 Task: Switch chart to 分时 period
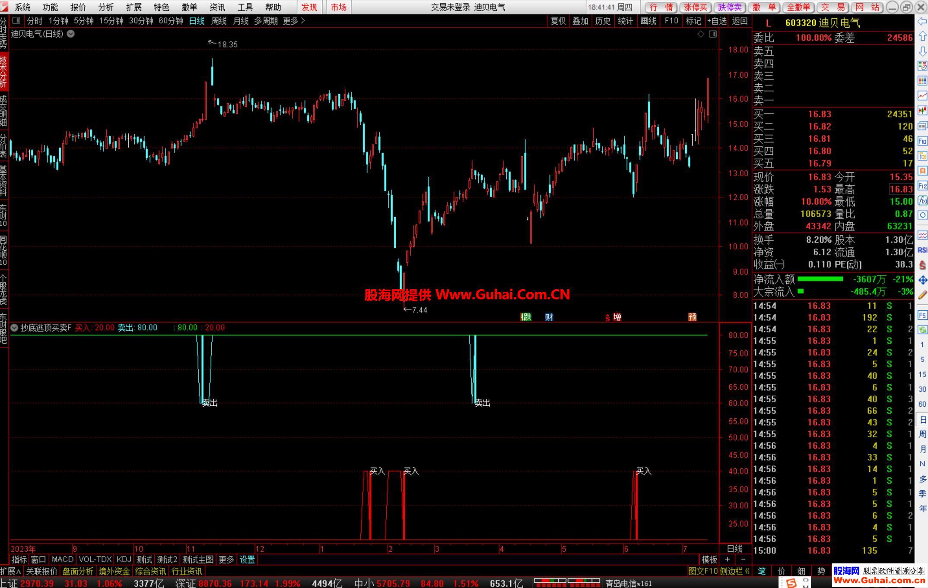(x=35, y=21)
